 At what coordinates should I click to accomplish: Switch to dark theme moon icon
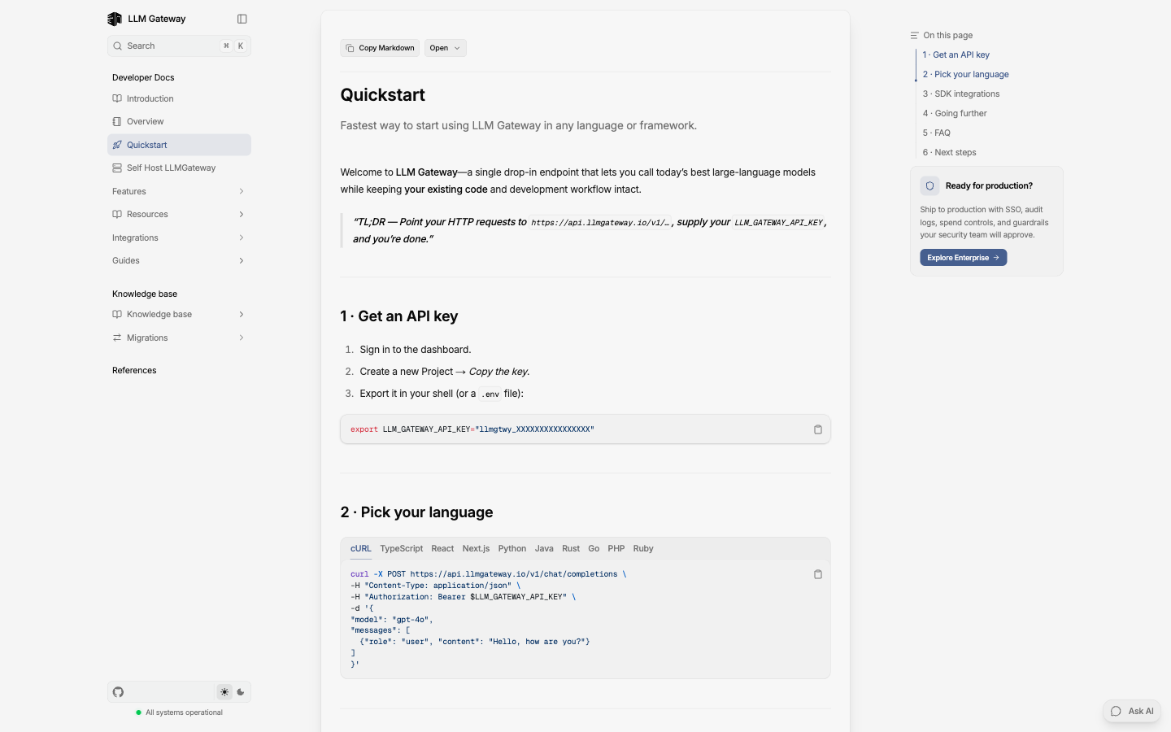(241, 692)
